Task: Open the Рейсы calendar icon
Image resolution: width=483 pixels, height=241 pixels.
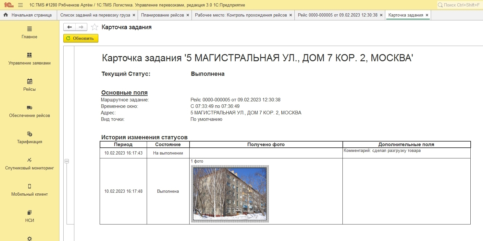Action: coord(30,81)
